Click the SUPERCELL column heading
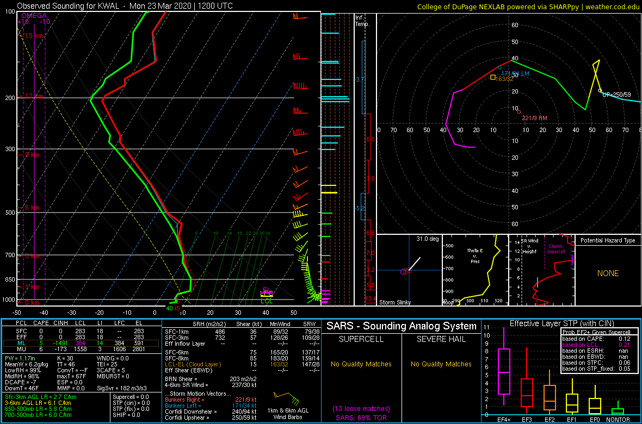The height and width of the screenshot is (424, 642). coord(362,339)
